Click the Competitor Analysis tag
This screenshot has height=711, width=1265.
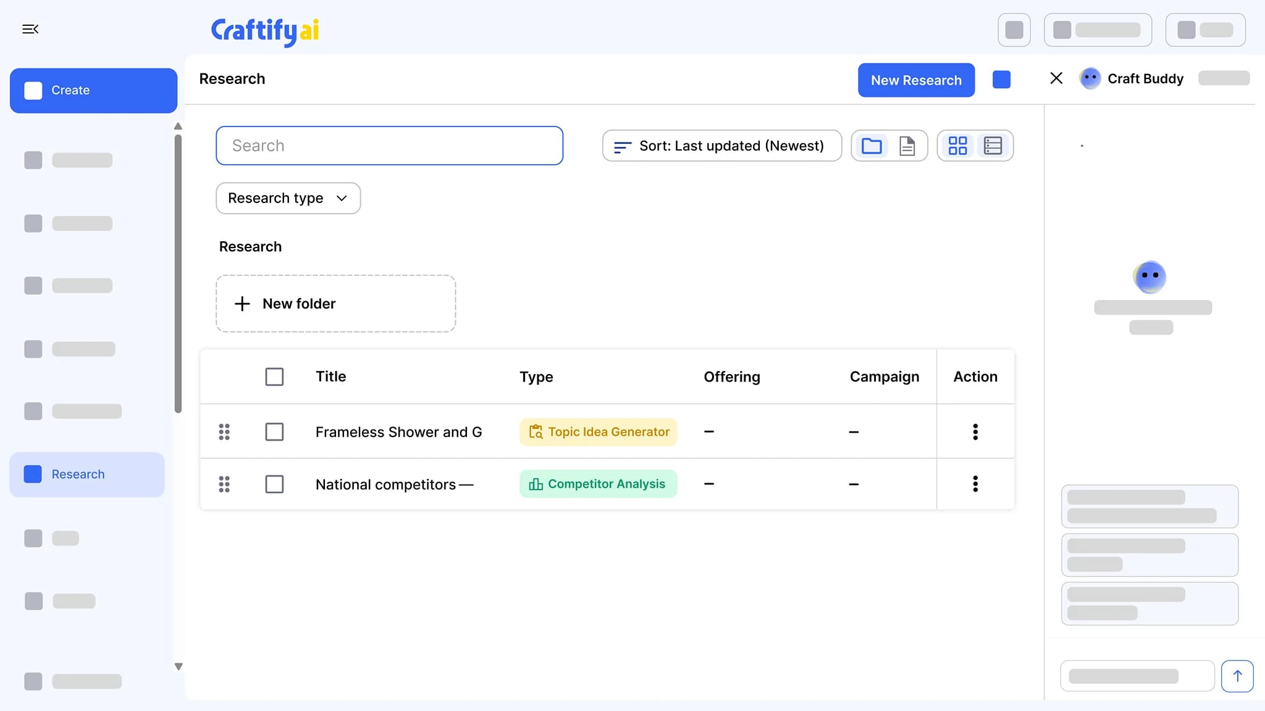(598, 484)
